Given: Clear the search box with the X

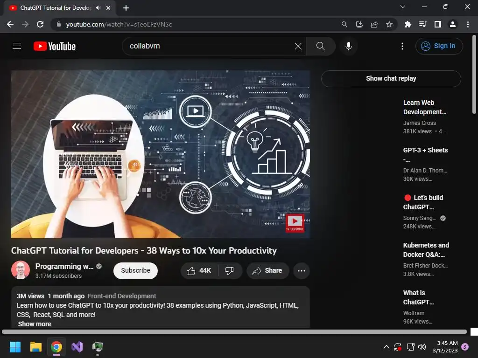Looking at the screenshot, I should click(298, 46).
